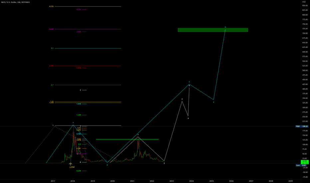Click the green current price tag 10.99
310x183 pixels.
point(305,161)
